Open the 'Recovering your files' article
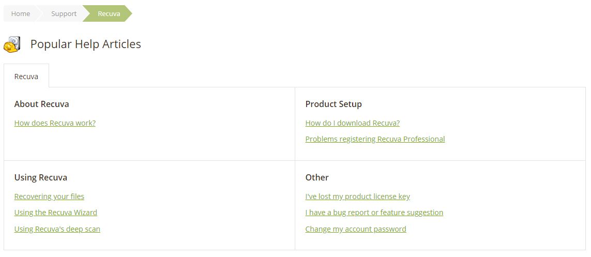 (49, 196)
